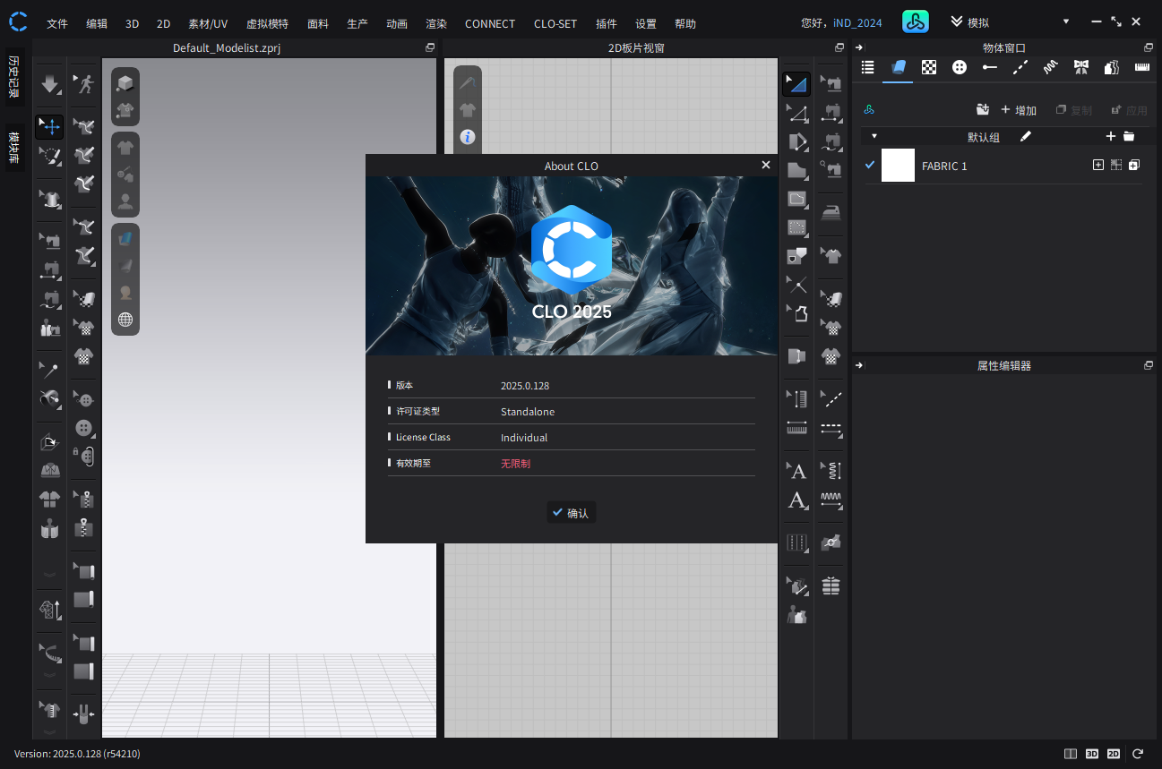
Task: Select the A annotation tool with baseline
Action: tap(796, 500)
